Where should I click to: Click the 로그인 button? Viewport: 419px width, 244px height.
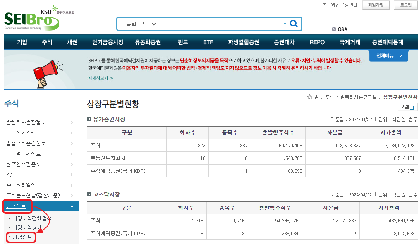[405, 5]
